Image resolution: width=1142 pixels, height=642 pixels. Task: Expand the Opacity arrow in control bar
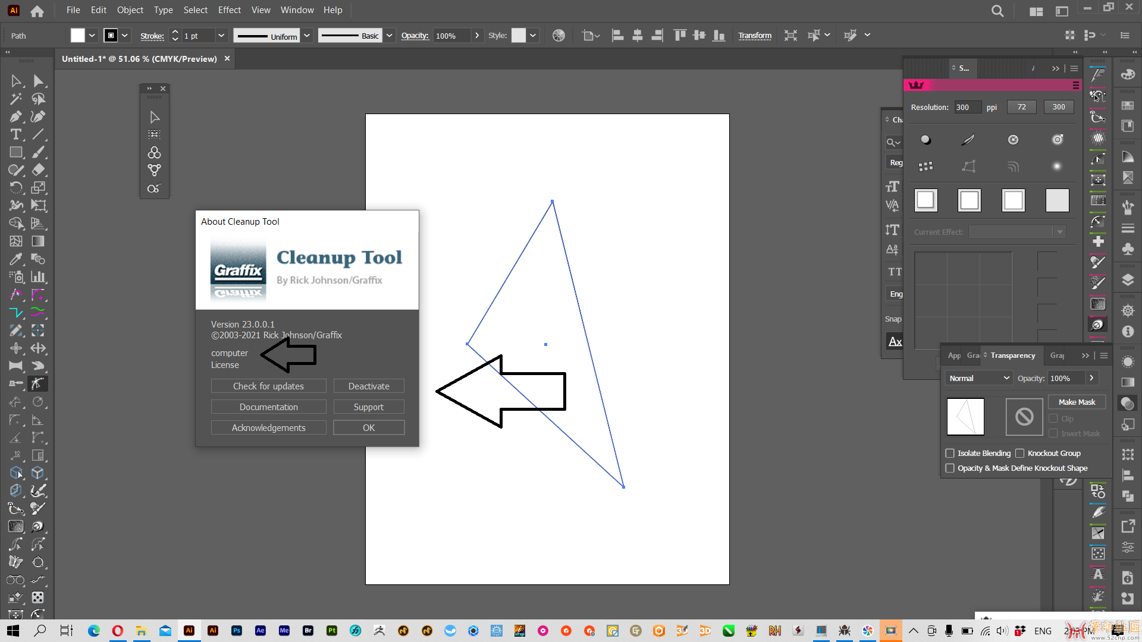[x=477, y=36]
